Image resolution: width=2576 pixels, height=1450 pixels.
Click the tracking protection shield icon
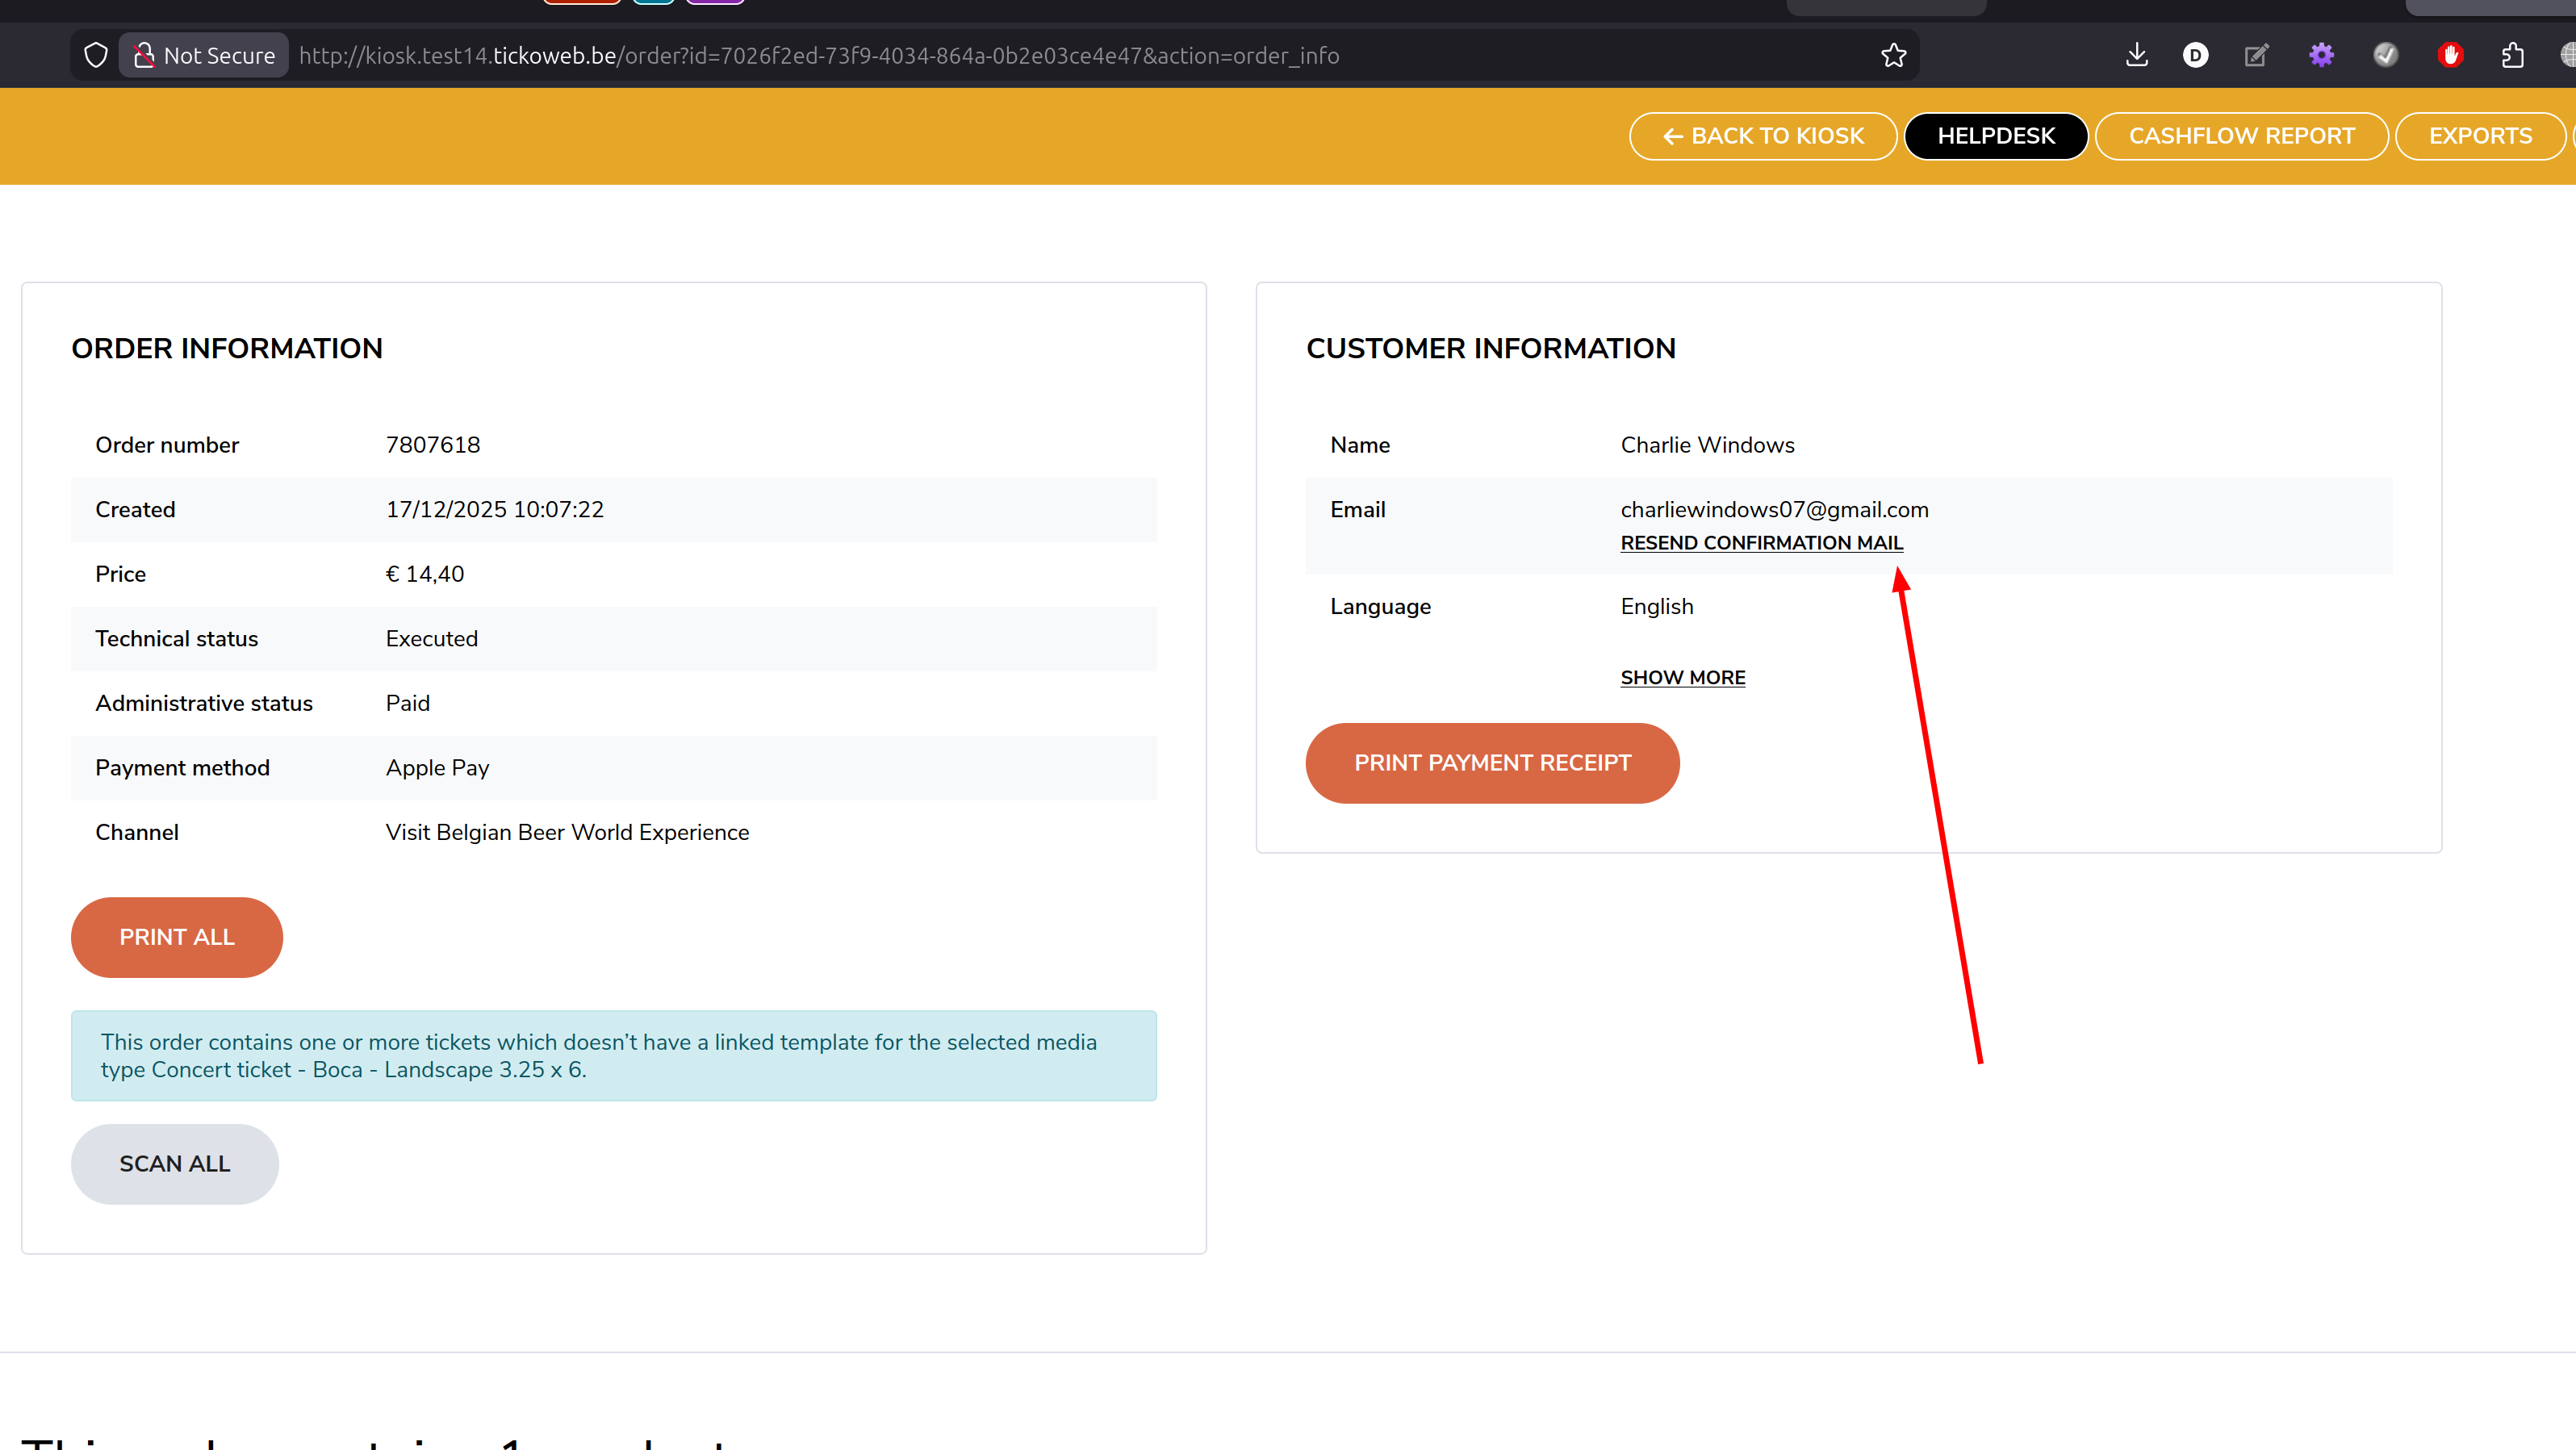(x=95, y=55)
